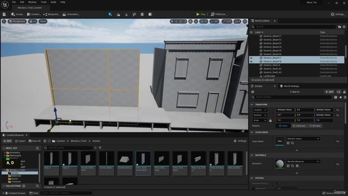
Task: Open the Tools menu
Action: [x=43, y=2]
